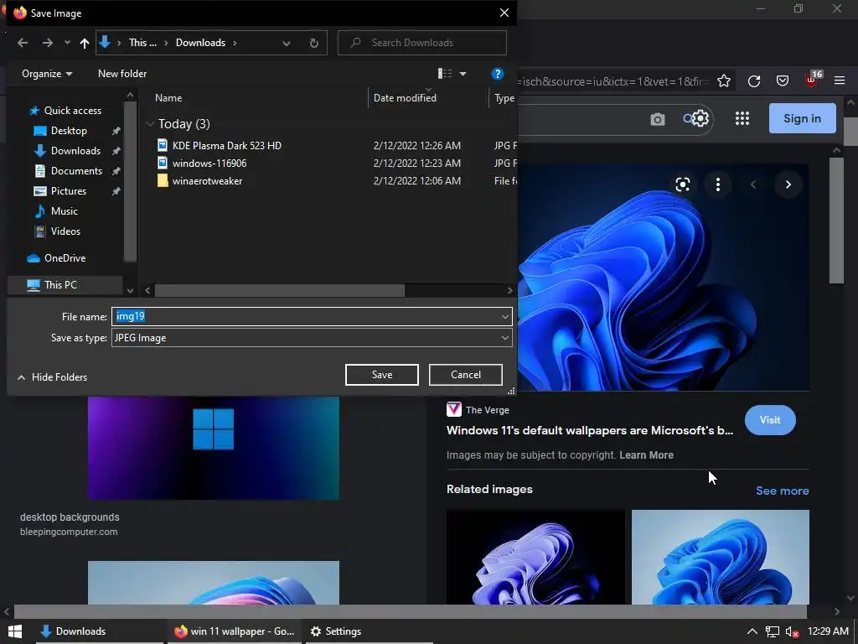Expand the address bar path dropdown
This screenshot has width=858, height=644.
point(287,43)
